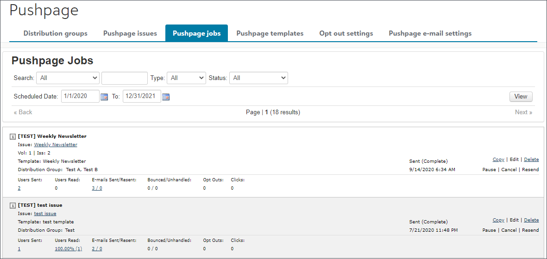Click Distribution Group Test A, Test B text

pos(57,170)
